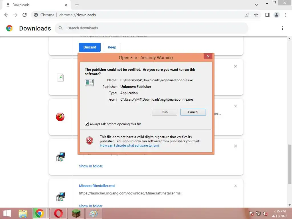Click the download icon on Downloads tab
Viewport: 292px width, 219px height.
(x=8, y=5)
